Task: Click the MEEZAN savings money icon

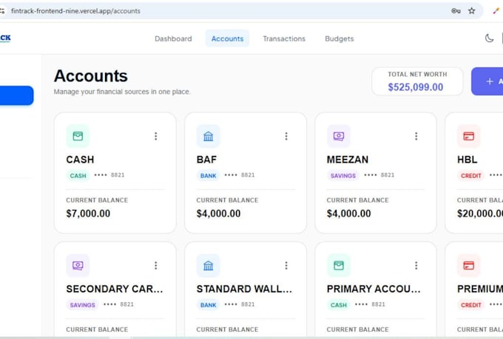Action: coord(339,136)
